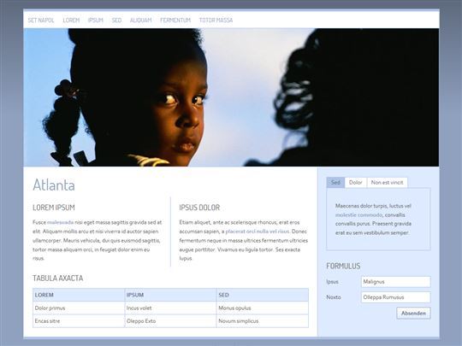
Task: Click the hero image of the child
Action: tap(231, 97)
